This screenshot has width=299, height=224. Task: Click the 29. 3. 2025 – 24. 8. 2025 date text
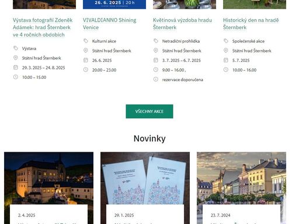click(44, 68)
